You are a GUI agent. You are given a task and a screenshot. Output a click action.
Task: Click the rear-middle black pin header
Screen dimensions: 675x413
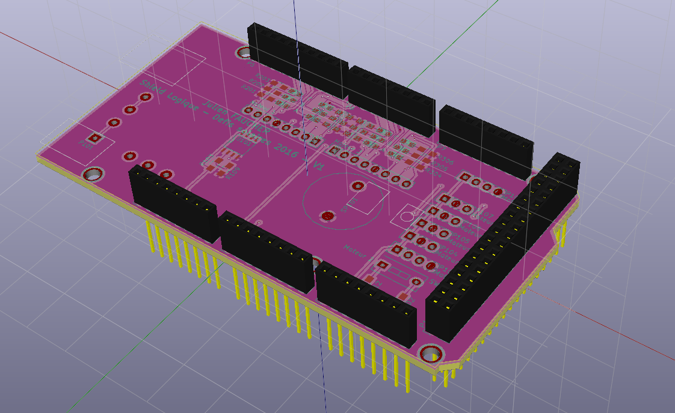point(391,98)
